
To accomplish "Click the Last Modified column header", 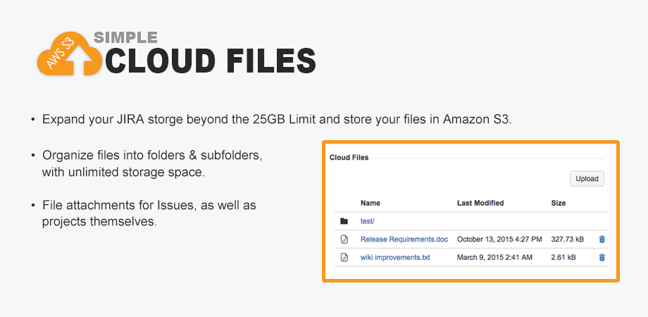I will tap(480, 203).
